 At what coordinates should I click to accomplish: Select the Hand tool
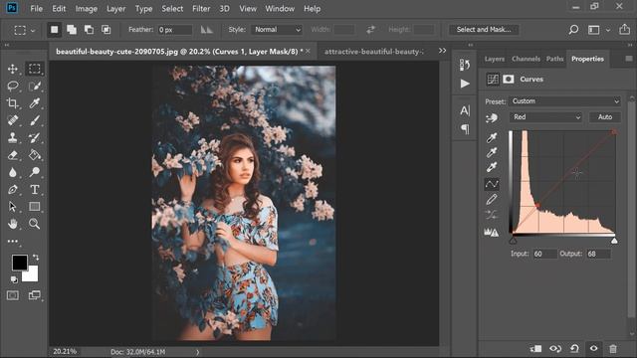(13, 224)
